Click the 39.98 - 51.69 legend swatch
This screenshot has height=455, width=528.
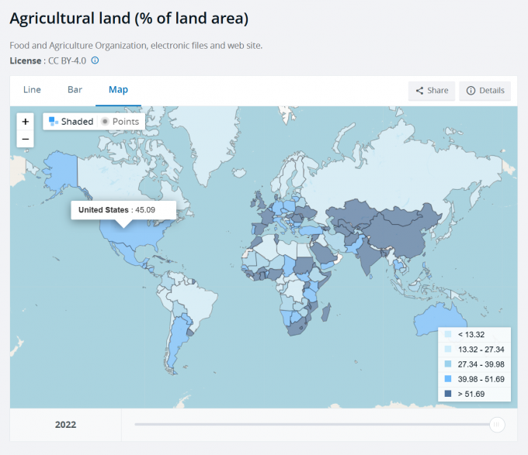click(x=447, y=379)
